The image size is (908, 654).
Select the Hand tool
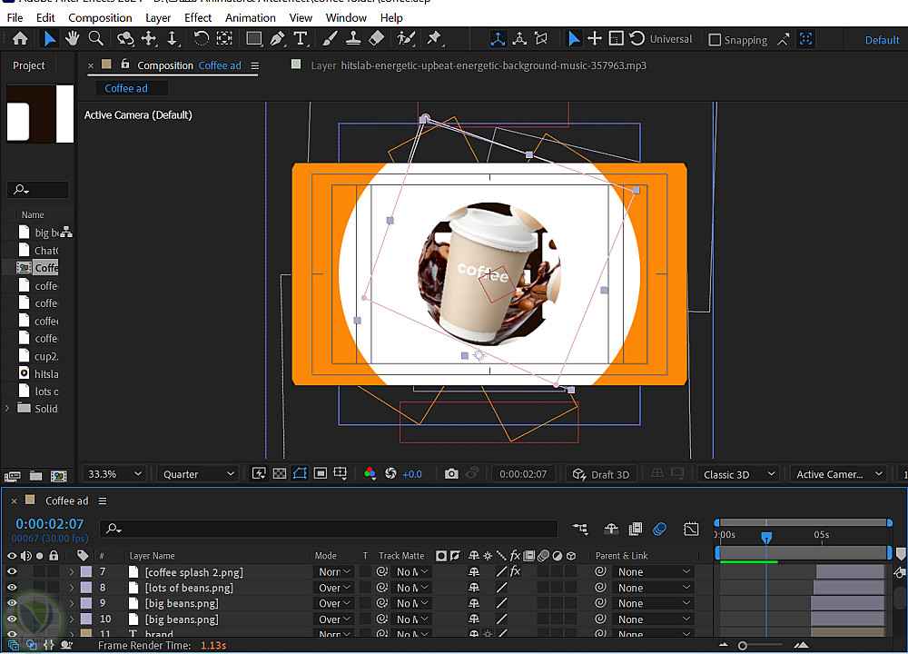tap(73, 38)
